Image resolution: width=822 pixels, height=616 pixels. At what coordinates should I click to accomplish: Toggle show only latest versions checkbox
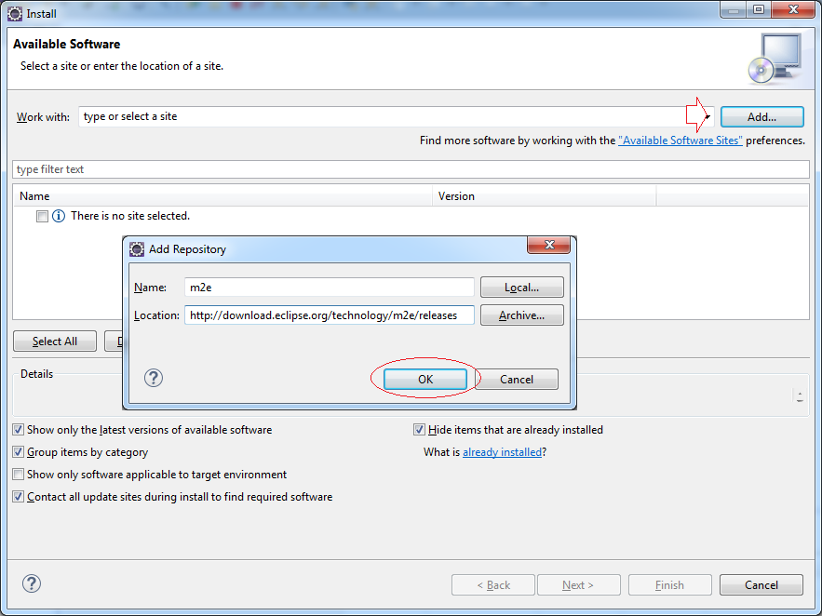[x=19, y=430]
